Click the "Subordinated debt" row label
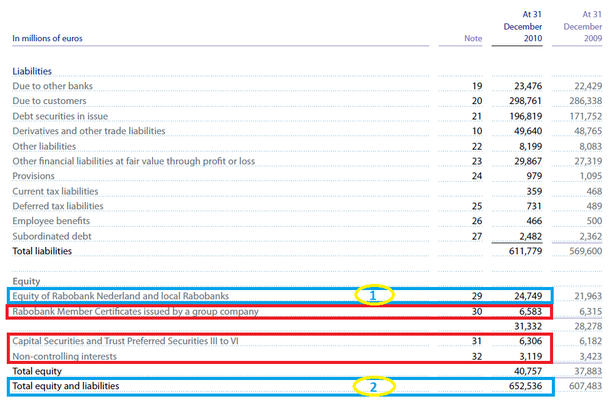 coord(52,236)
